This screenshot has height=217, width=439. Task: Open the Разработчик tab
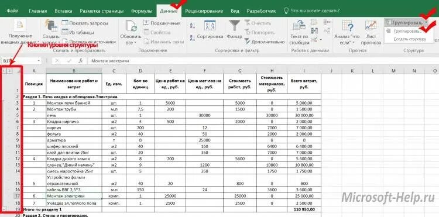click(261, 11)
